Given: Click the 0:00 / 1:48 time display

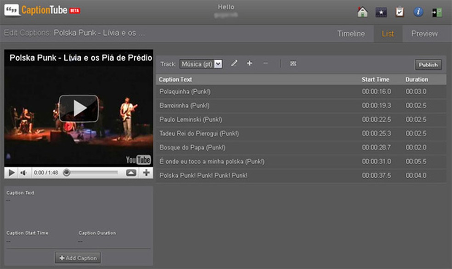Looking at the screenshot, I should point(46,173).
